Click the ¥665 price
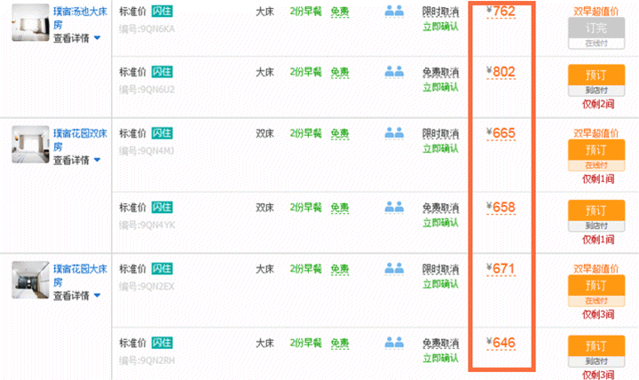Screen dimensions: 639x380 501,133
